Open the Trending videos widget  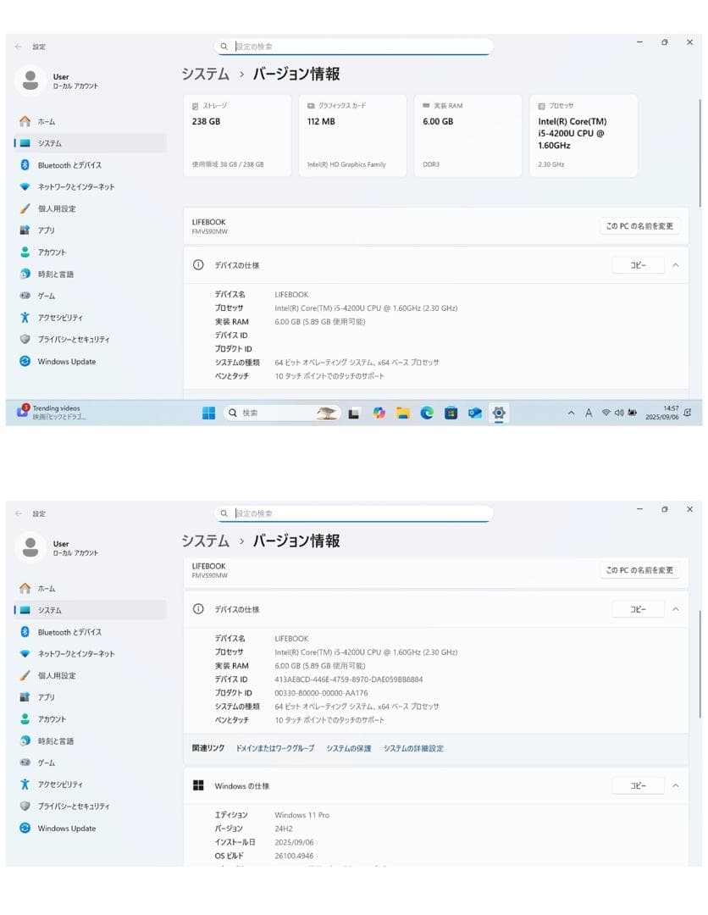click(51, 413)
